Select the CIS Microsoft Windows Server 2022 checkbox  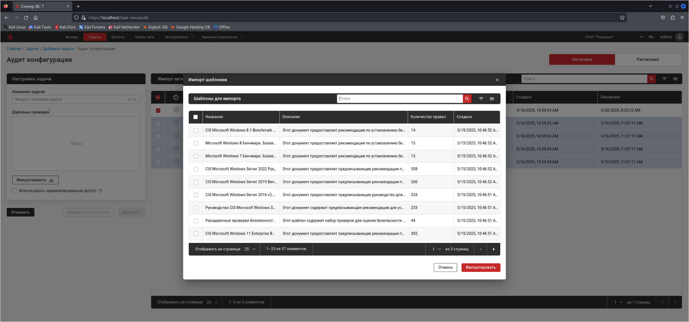(x=196, y=169)
